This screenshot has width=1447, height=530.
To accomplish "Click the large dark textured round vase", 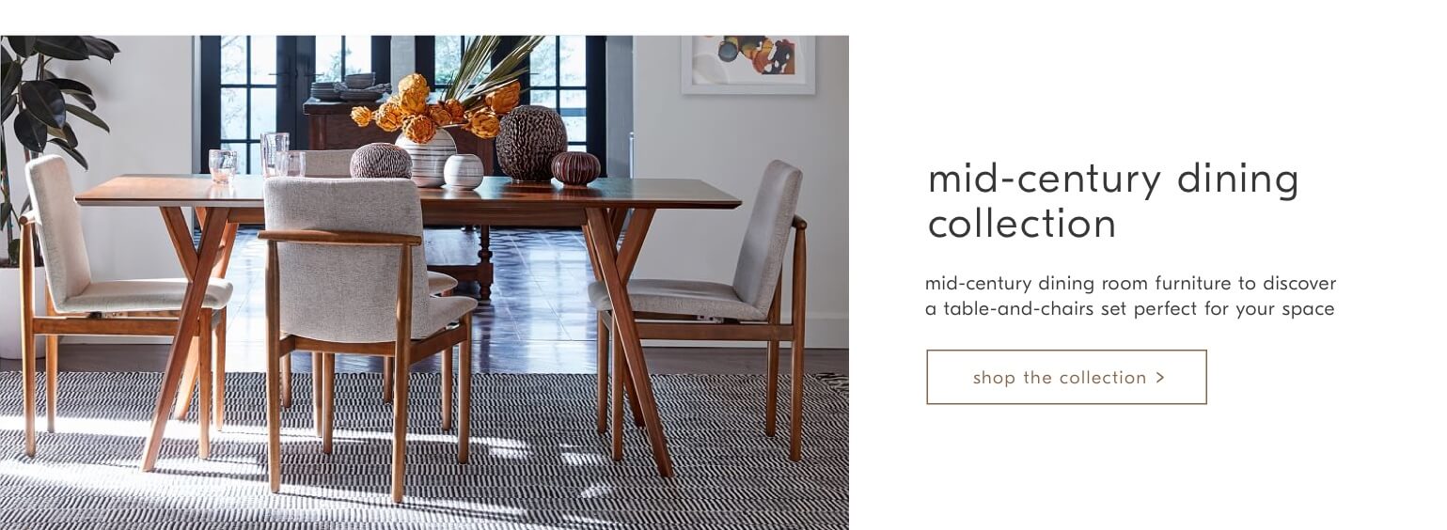I will coord(531,143).
